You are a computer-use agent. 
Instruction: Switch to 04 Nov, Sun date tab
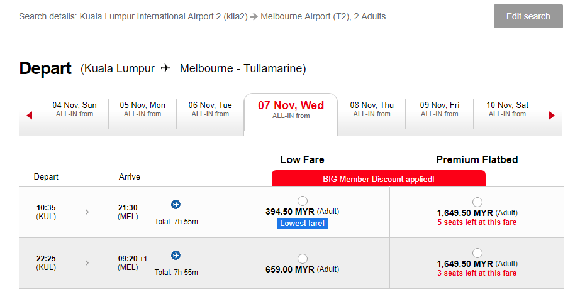click(x=74, y=109)
